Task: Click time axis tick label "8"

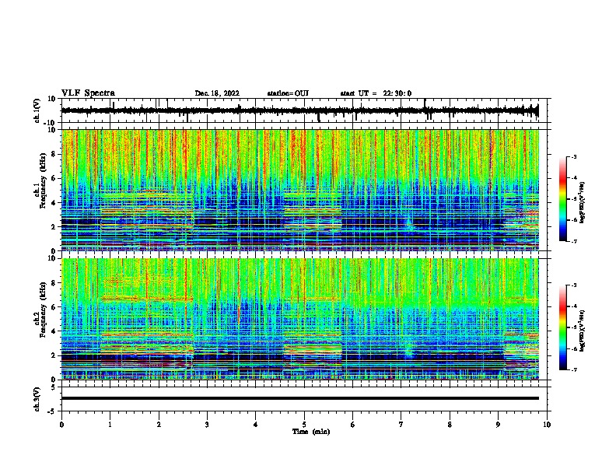Action: pos(450,425)
